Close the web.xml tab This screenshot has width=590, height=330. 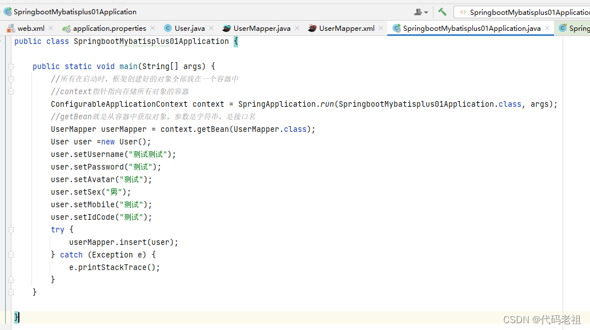51,28
